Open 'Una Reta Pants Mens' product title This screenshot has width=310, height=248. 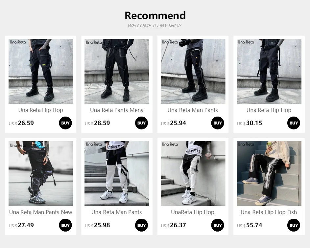(x=117, y=110)
